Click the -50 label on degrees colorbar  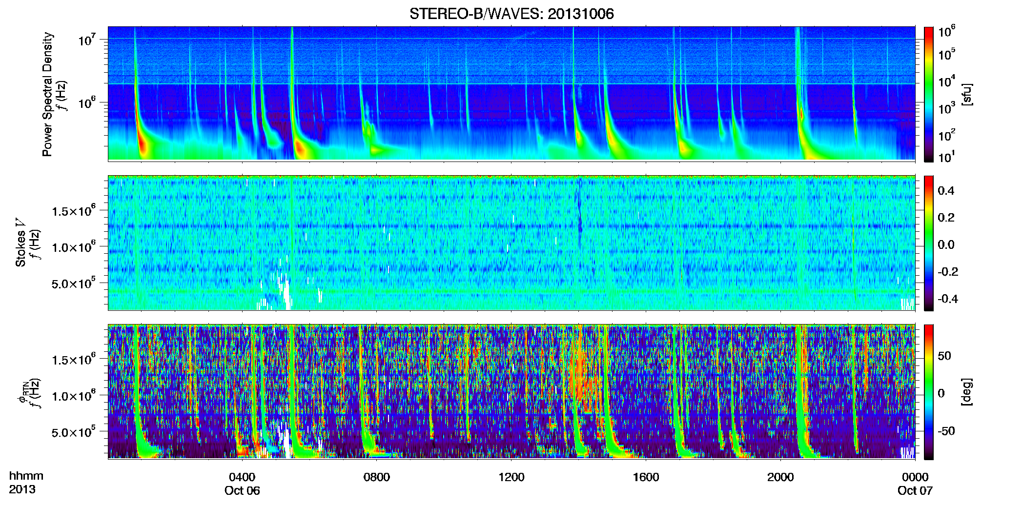coord(946,431)
